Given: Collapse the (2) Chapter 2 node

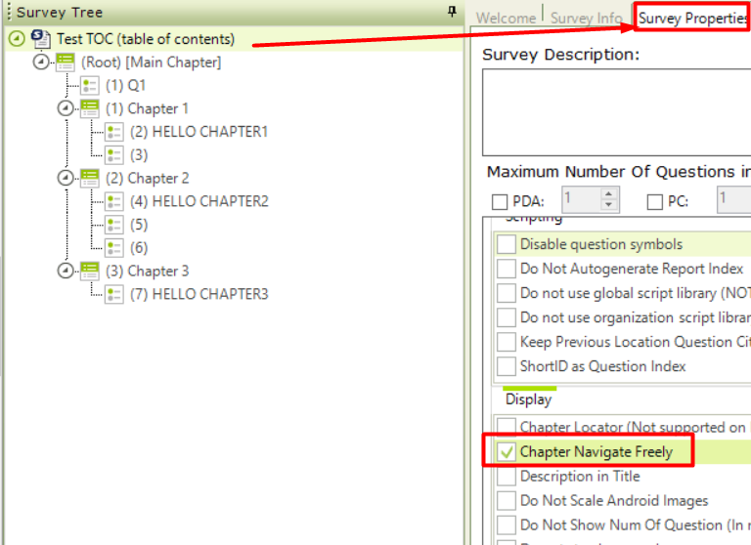Looking at the screenshot, I should click(x=66, y=178).
